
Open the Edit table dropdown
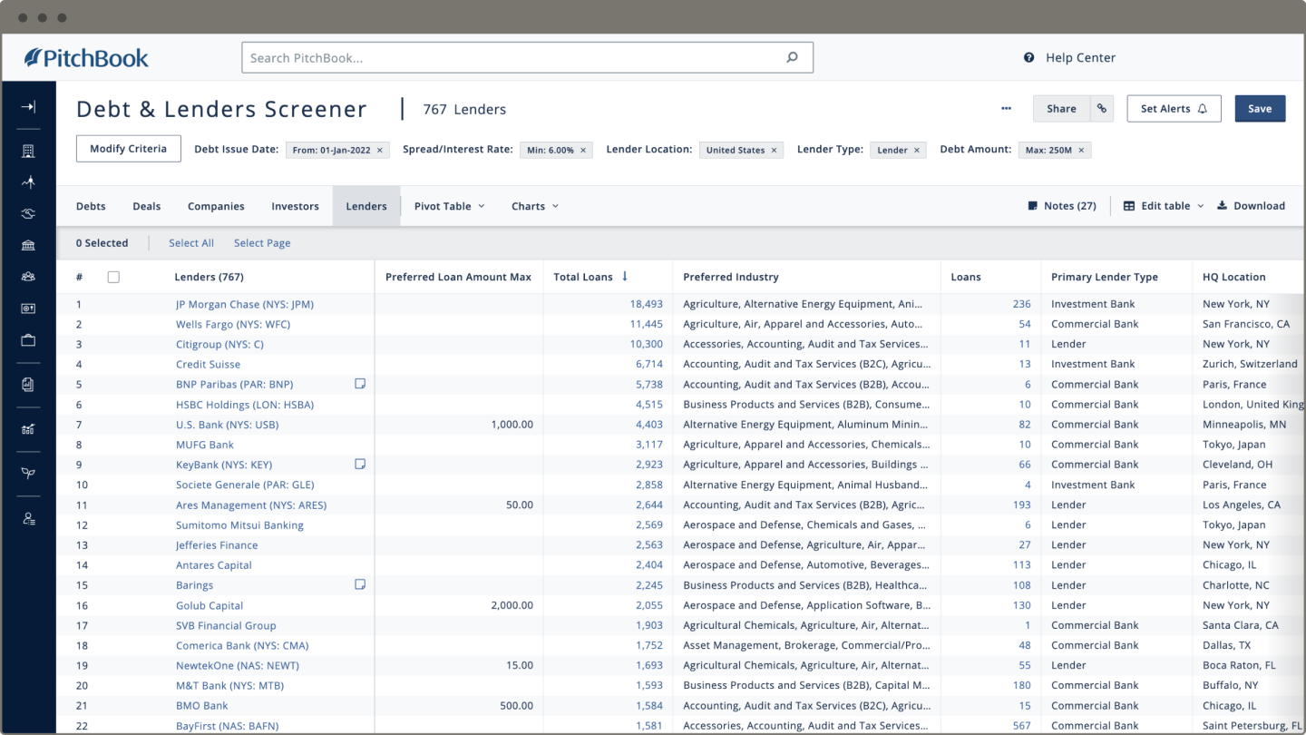point(1164,206)
